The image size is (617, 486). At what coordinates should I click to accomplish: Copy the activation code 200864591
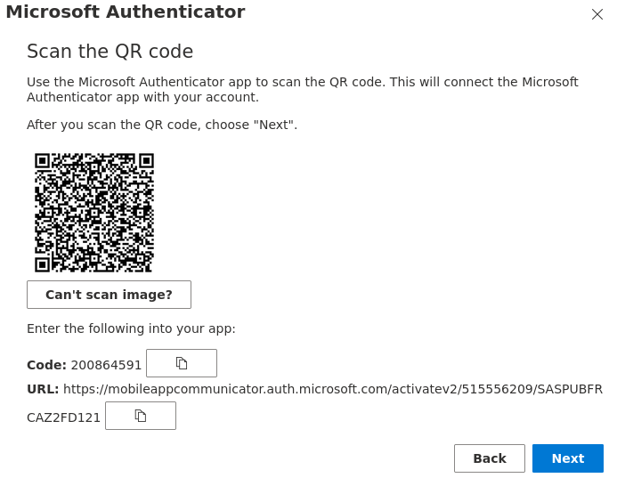(182, 363)
